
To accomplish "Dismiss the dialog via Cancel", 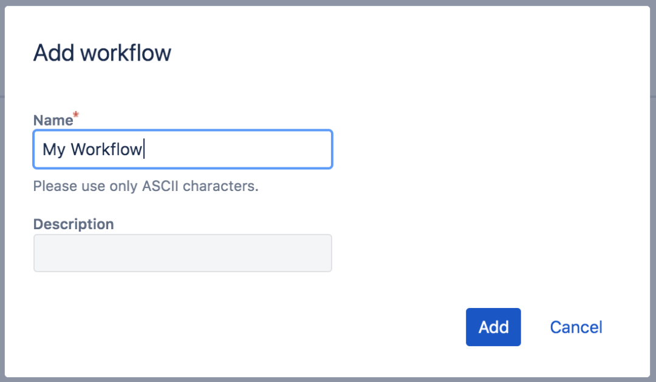I will click(576, 327).
